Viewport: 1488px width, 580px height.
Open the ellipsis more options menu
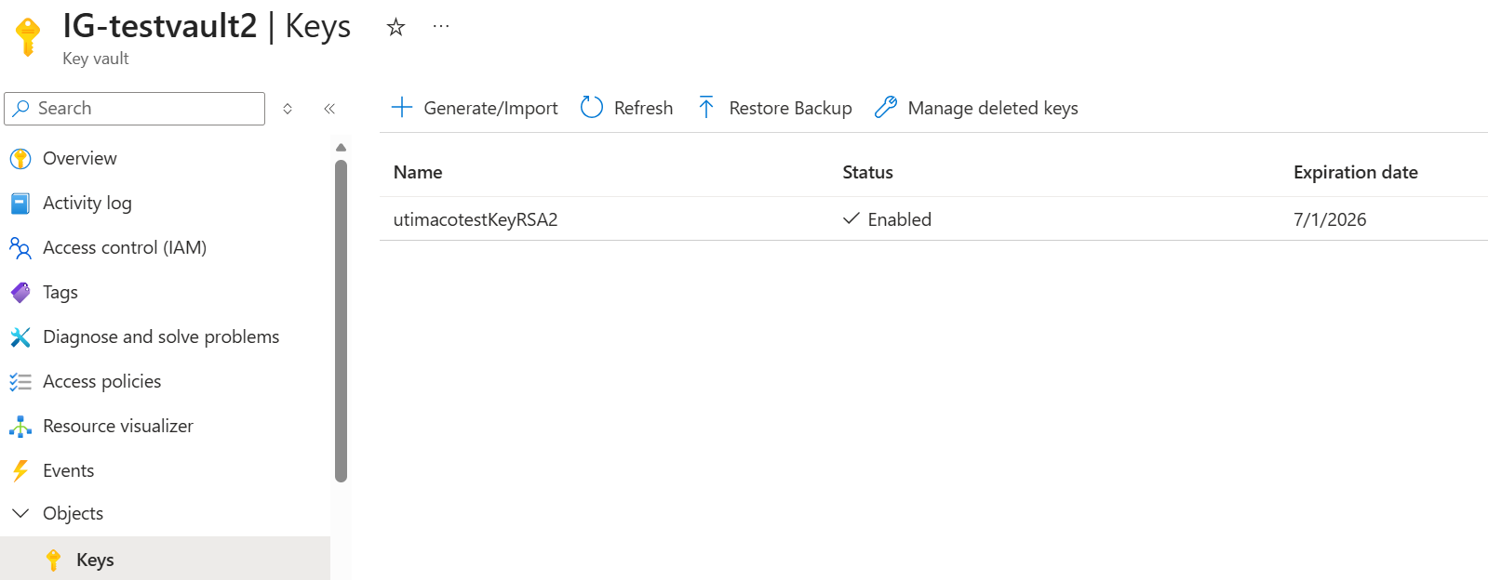click(x=441, y=27)
